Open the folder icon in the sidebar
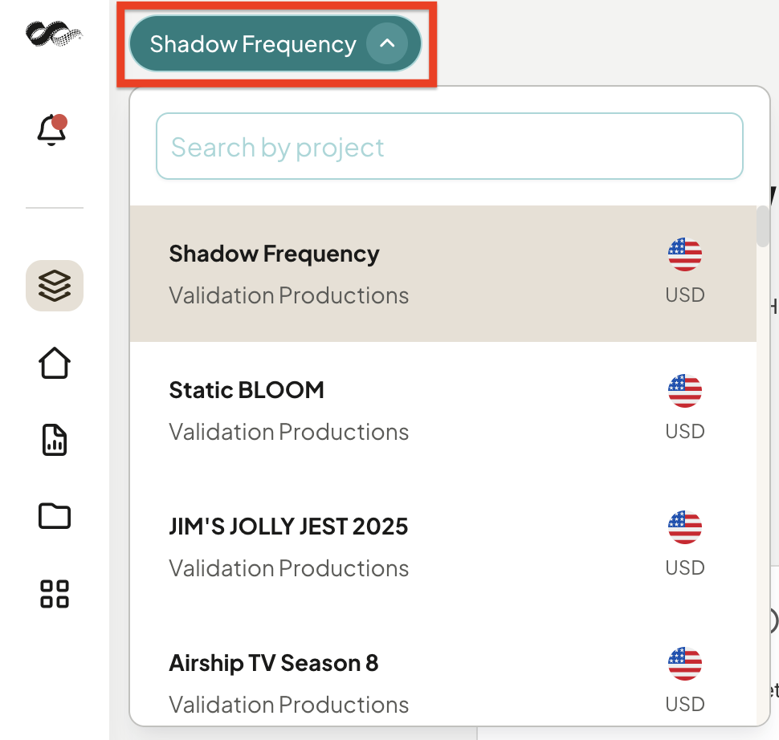This screenshot has width=779, height=740. (x=54, y=516)
